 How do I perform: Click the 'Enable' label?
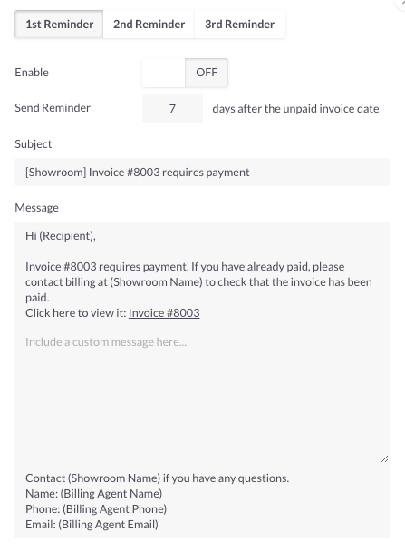[x=32, y=73]
